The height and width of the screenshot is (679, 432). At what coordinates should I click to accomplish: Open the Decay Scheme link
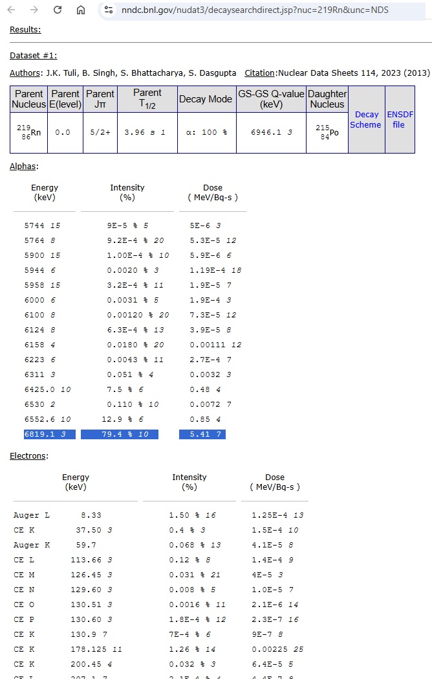click(x=366, y=119)
